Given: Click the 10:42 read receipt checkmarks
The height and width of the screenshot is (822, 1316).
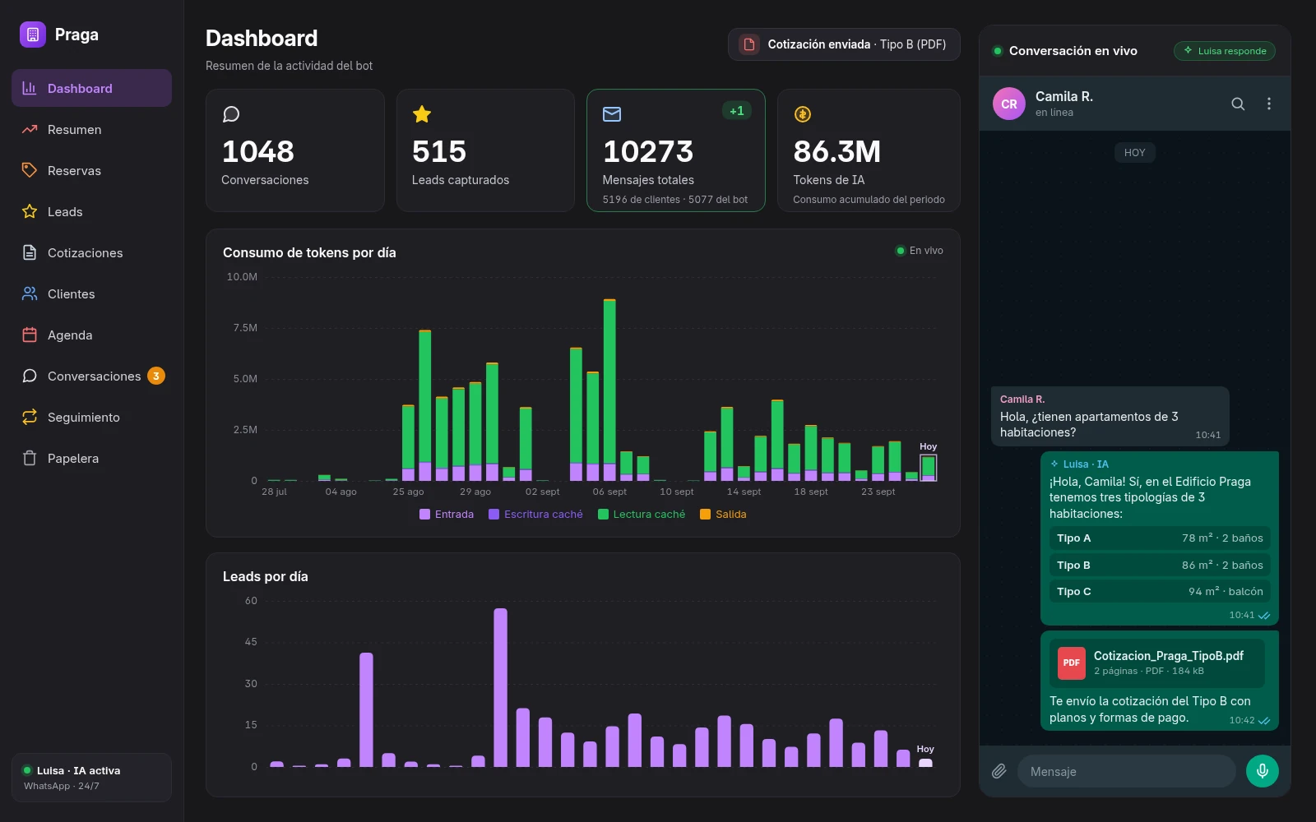Looking at the screenshot, I should click(x=1264, y=721).
